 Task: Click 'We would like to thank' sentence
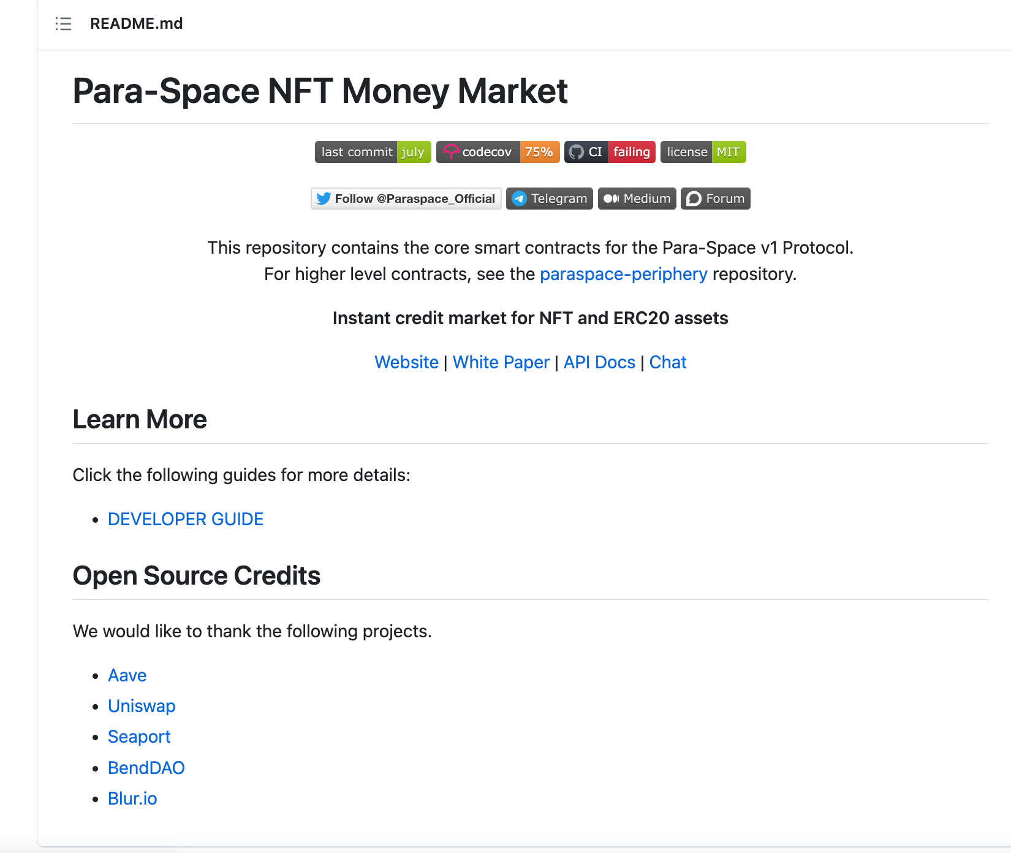[252, 631]
